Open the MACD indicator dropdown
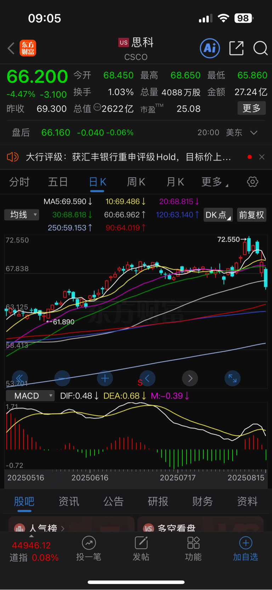 [30, 396]
